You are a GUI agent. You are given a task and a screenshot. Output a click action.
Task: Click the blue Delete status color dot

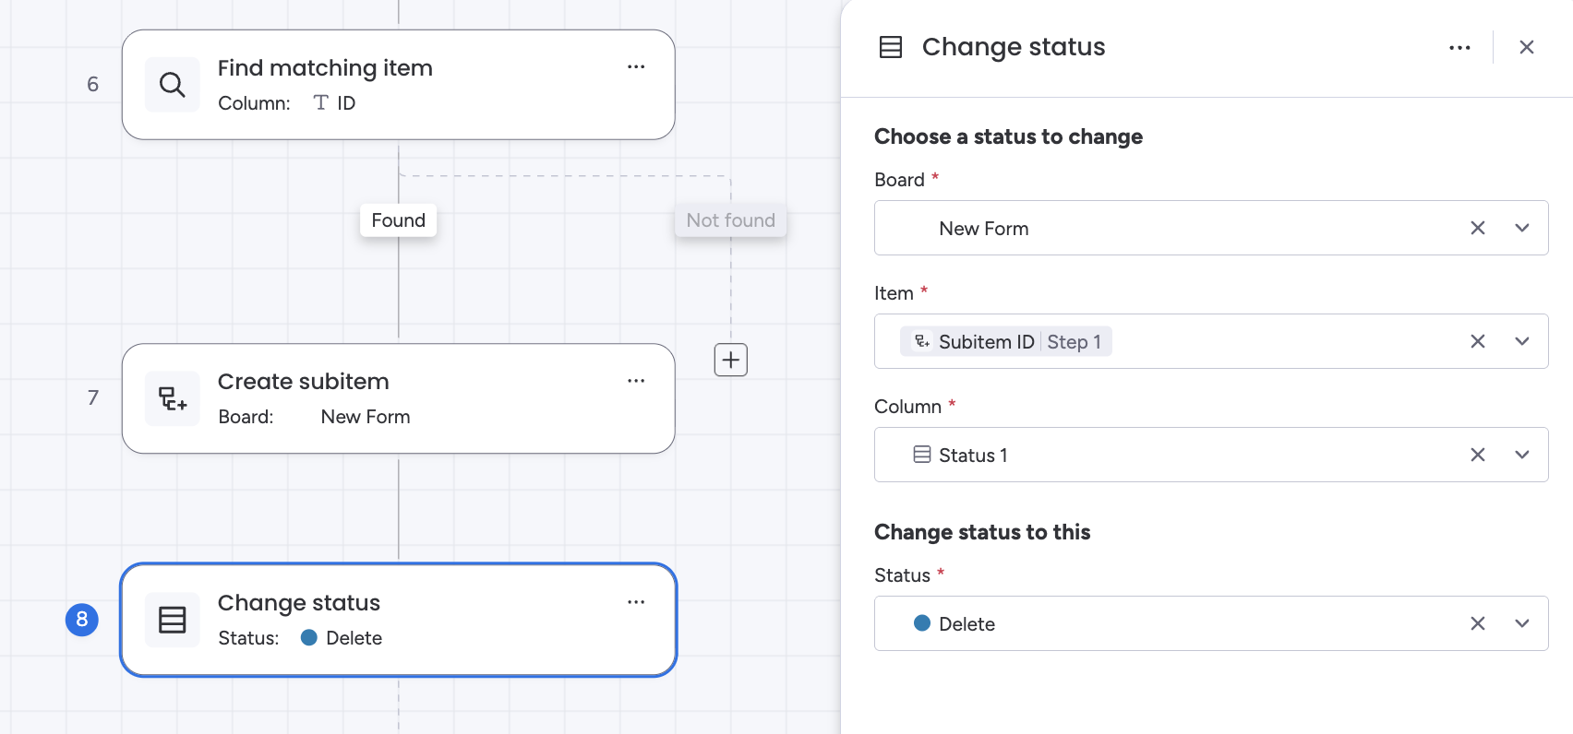pos(921,623)
